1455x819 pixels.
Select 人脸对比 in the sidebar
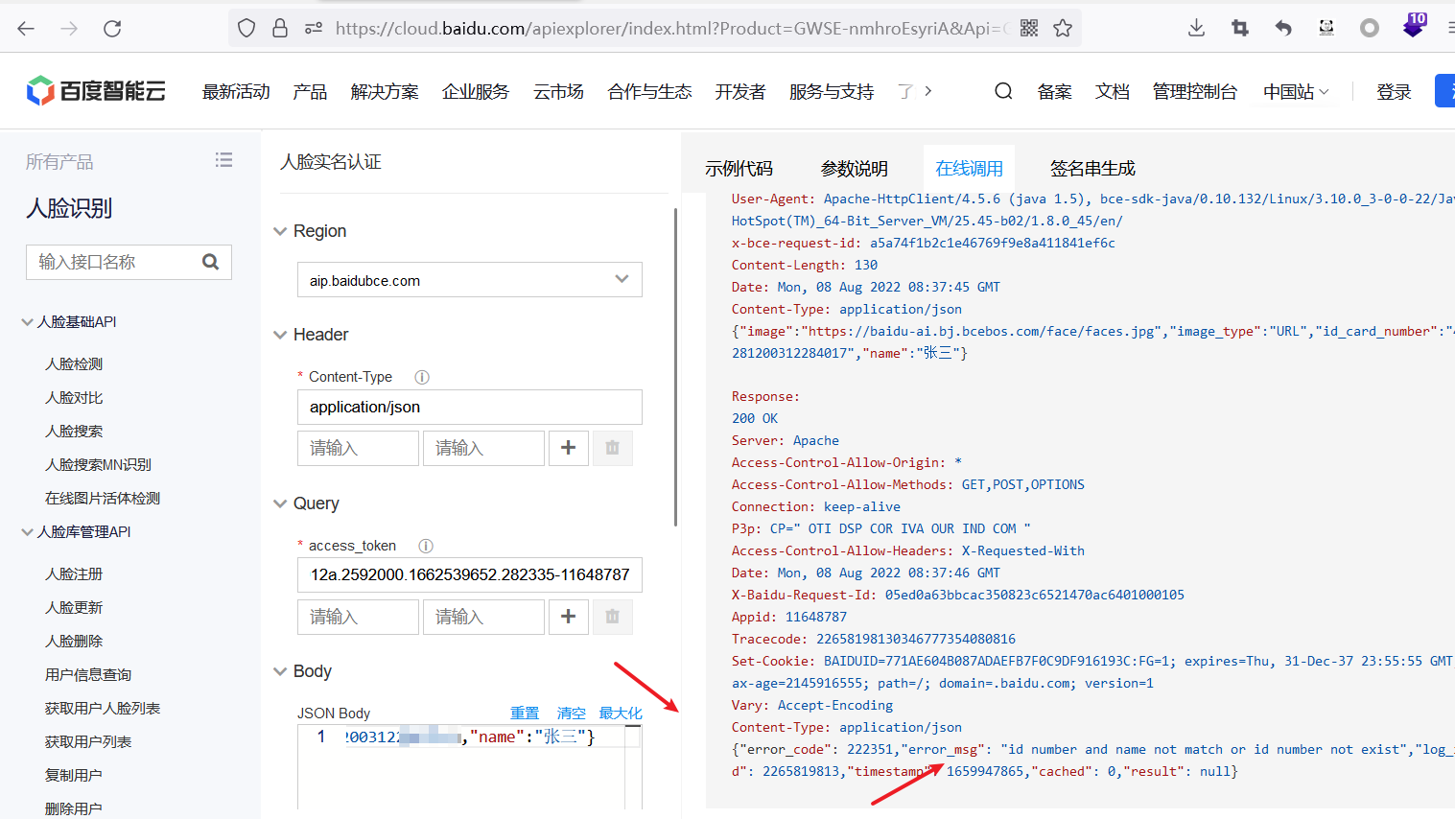(x=74, y=397)
